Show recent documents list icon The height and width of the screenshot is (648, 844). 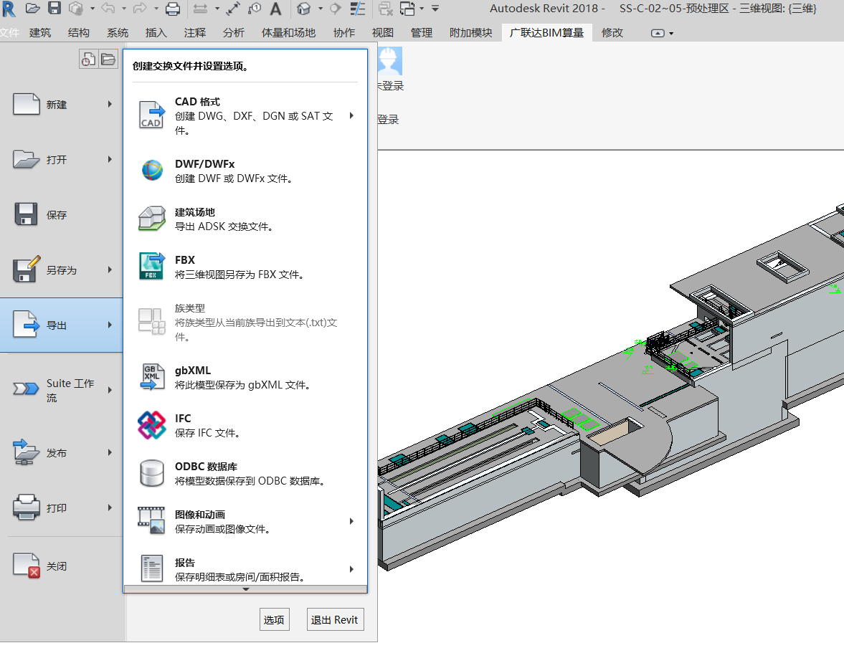click(87, 59)
